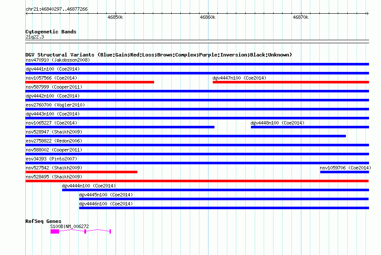Click dgv4444n100 (Coe2014) label
The height and width of the screenshot is (255, 381).
pos(89,186)
